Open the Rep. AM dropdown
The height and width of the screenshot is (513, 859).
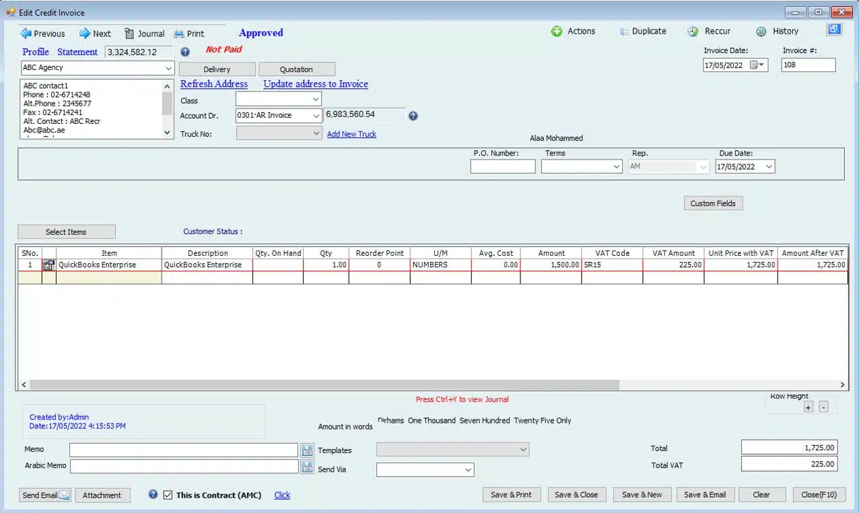(x=704, y=167)
